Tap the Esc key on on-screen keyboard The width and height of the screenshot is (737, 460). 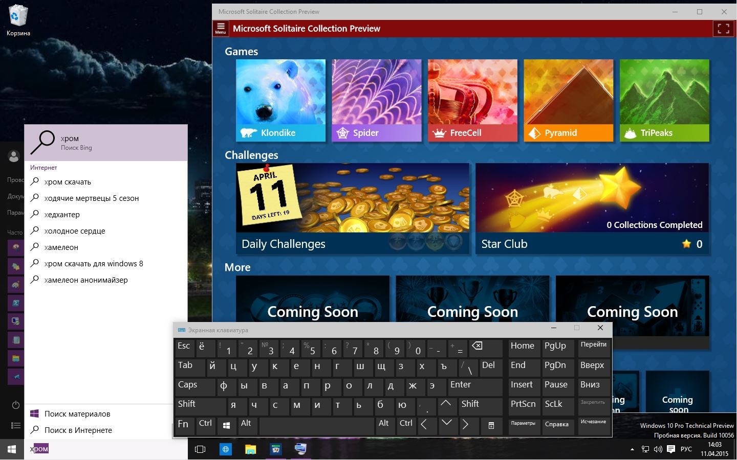184,349
